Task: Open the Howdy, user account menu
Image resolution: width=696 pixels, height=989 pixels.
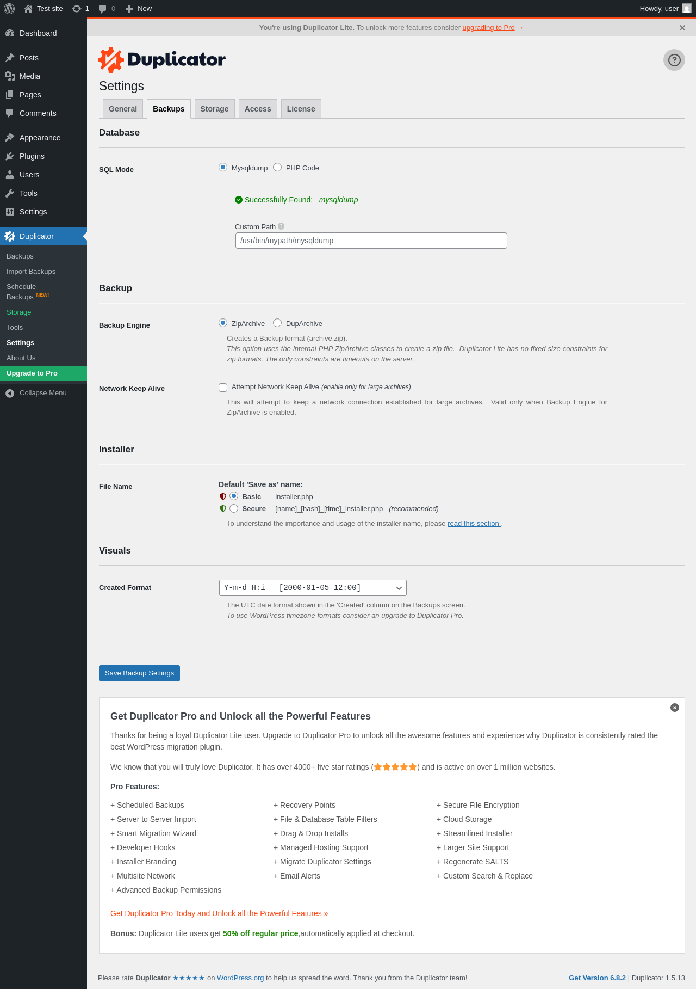Action: tap(665, 9)
